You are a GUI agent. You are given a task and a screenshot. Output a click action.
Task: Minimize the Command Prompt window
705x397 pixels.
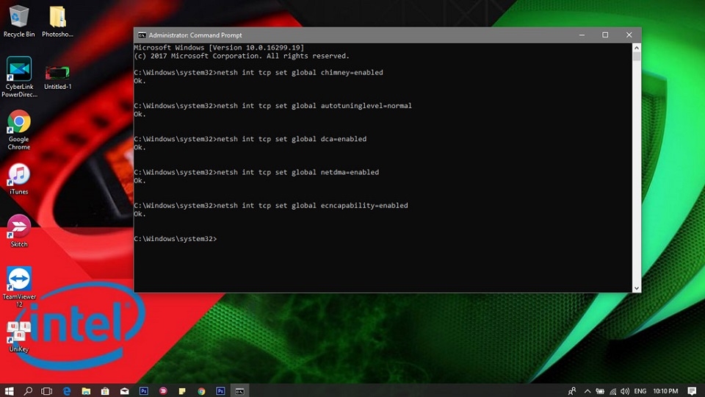[582, 35]
